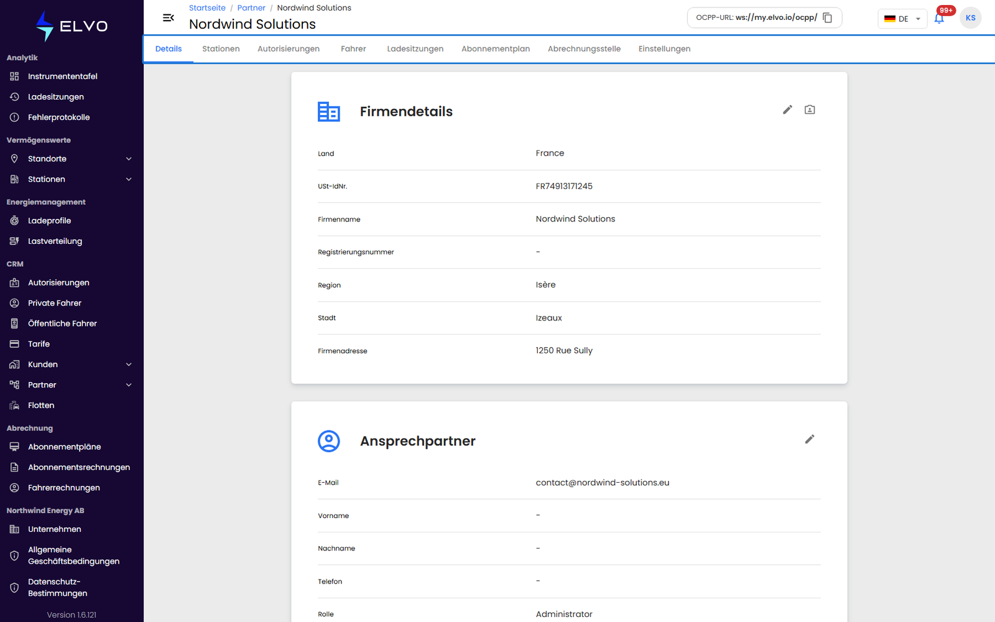This screenshot has width=995, height=622.
Task: Collapse the sidebar with the menu toggle icon
Action: tap(168, 18)
